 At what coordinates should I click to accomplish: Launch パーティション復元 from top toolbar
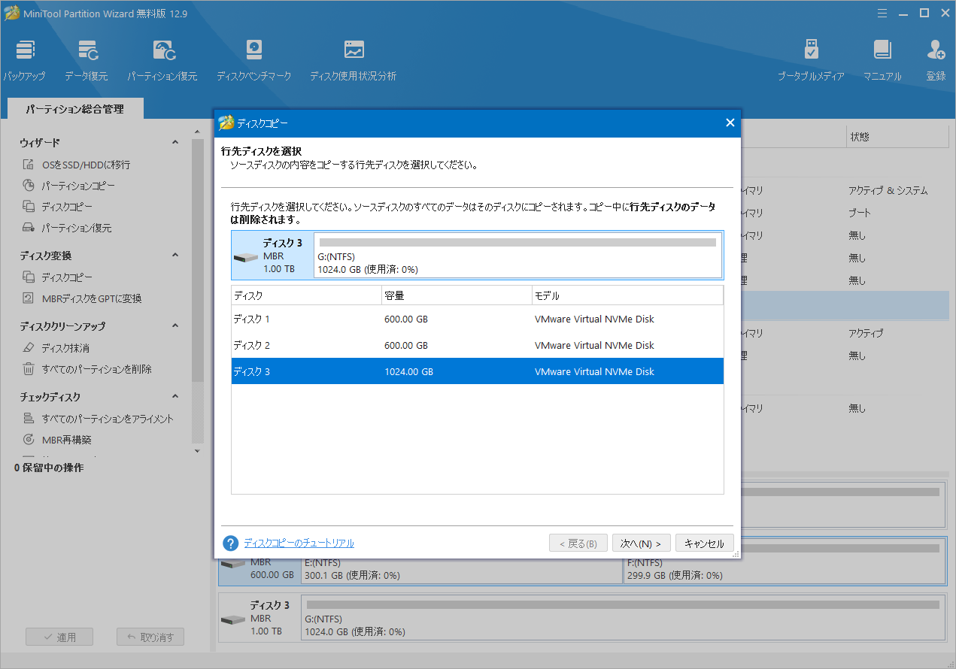pyautogui.click(x=162, y=60)
